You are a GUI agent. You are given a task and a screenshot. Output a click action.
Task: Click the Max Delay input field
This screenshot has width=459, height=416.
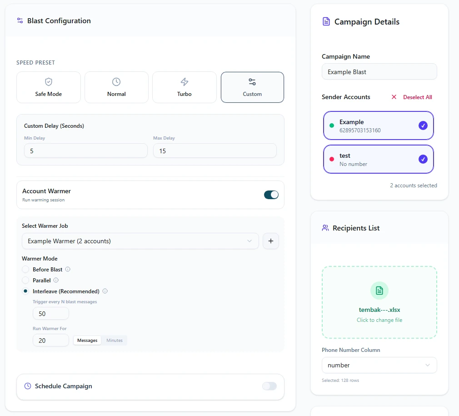215,151
